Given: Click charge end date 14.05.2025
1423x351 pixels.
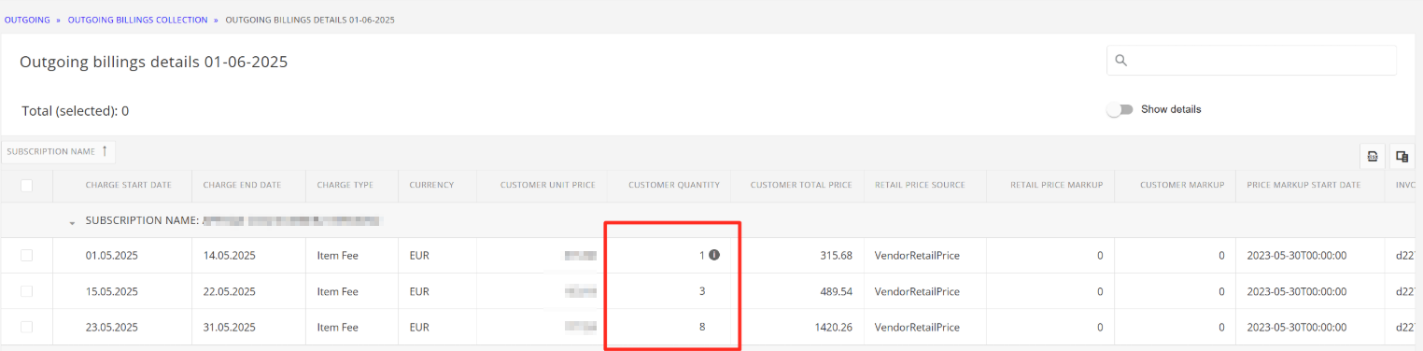Looking at the screenshot, I should pyautogui.click(x=229, y=256).
